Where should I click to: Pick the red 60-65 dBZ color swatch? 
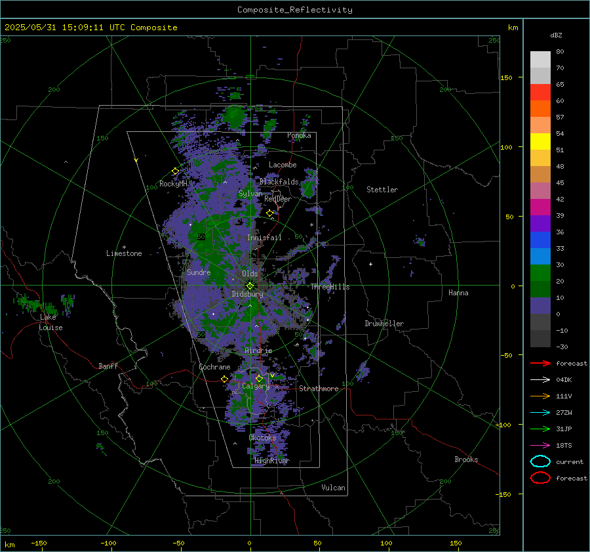[540, 92]
